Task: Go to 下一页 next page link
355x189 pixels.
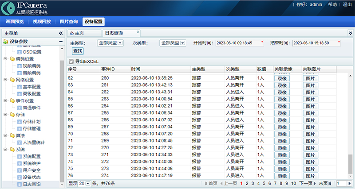Action: pos(306,183)
